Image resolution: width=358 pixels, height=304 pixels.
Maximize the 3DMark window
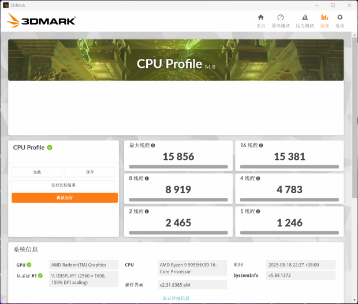point(333,5)
